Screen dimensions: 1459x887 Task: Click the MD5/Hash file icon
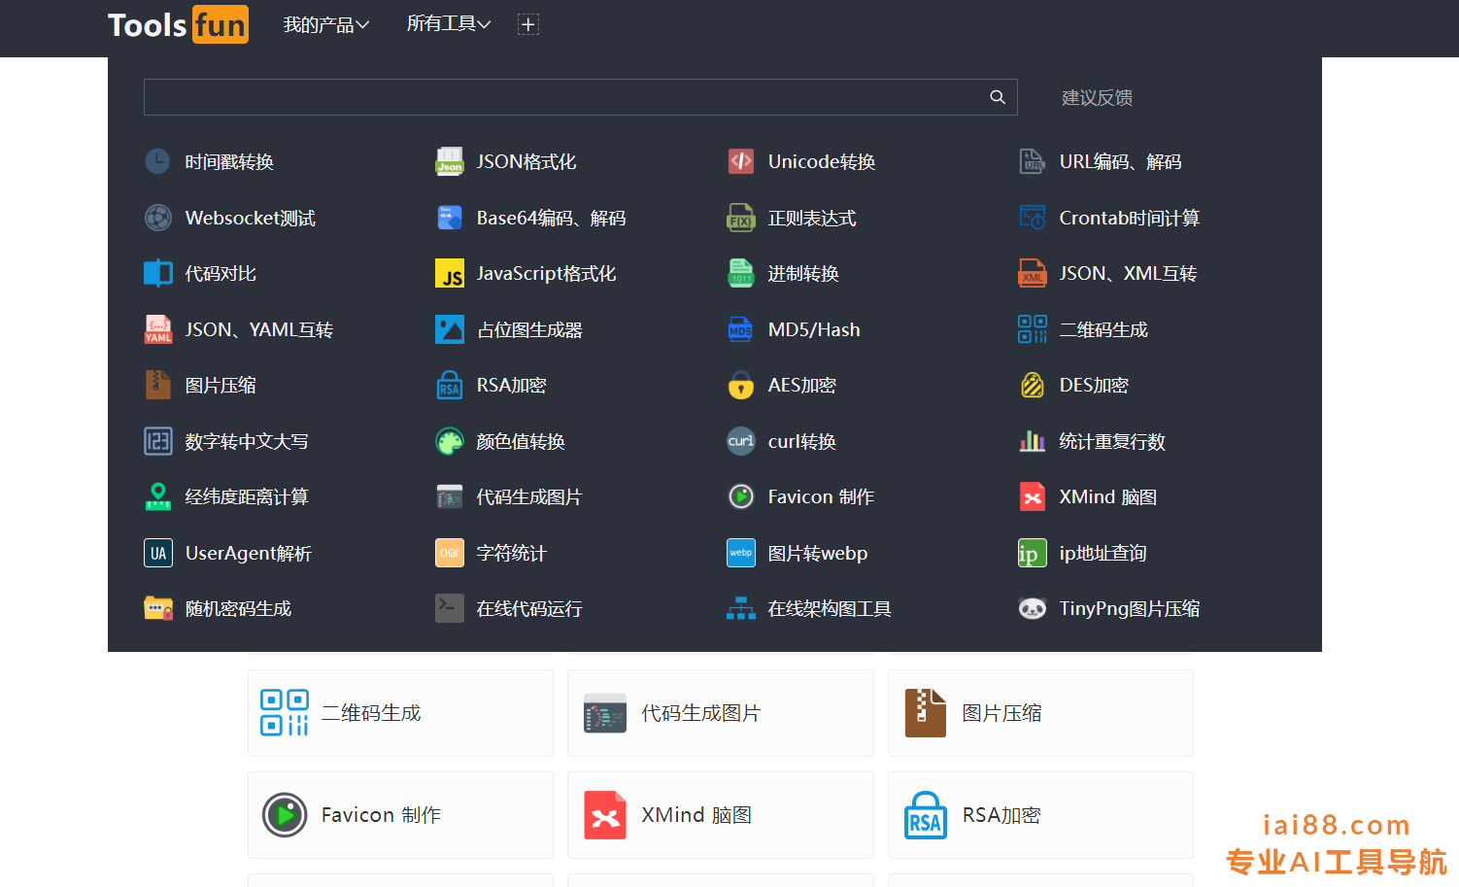coord(741,329)
